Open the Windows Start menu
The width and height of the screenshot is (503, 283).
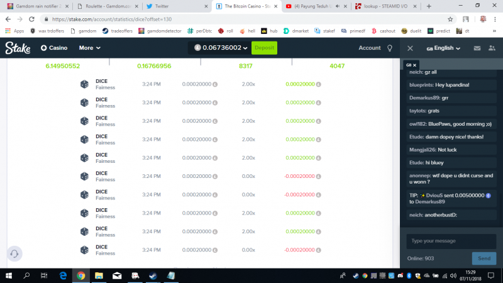pos(9,275)
